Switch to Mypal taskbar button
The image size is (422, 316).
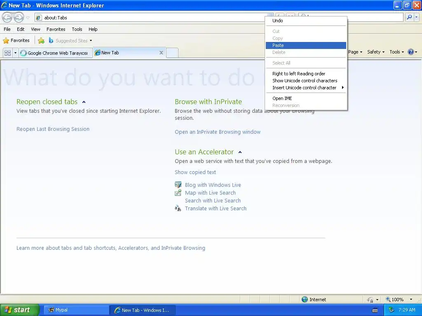76,310
